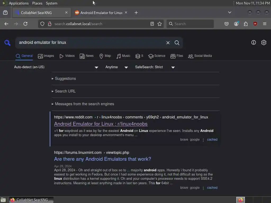The image size is (271, 203).
Task: Click the forums.linuxmint.com result URL
Action: 92,153
